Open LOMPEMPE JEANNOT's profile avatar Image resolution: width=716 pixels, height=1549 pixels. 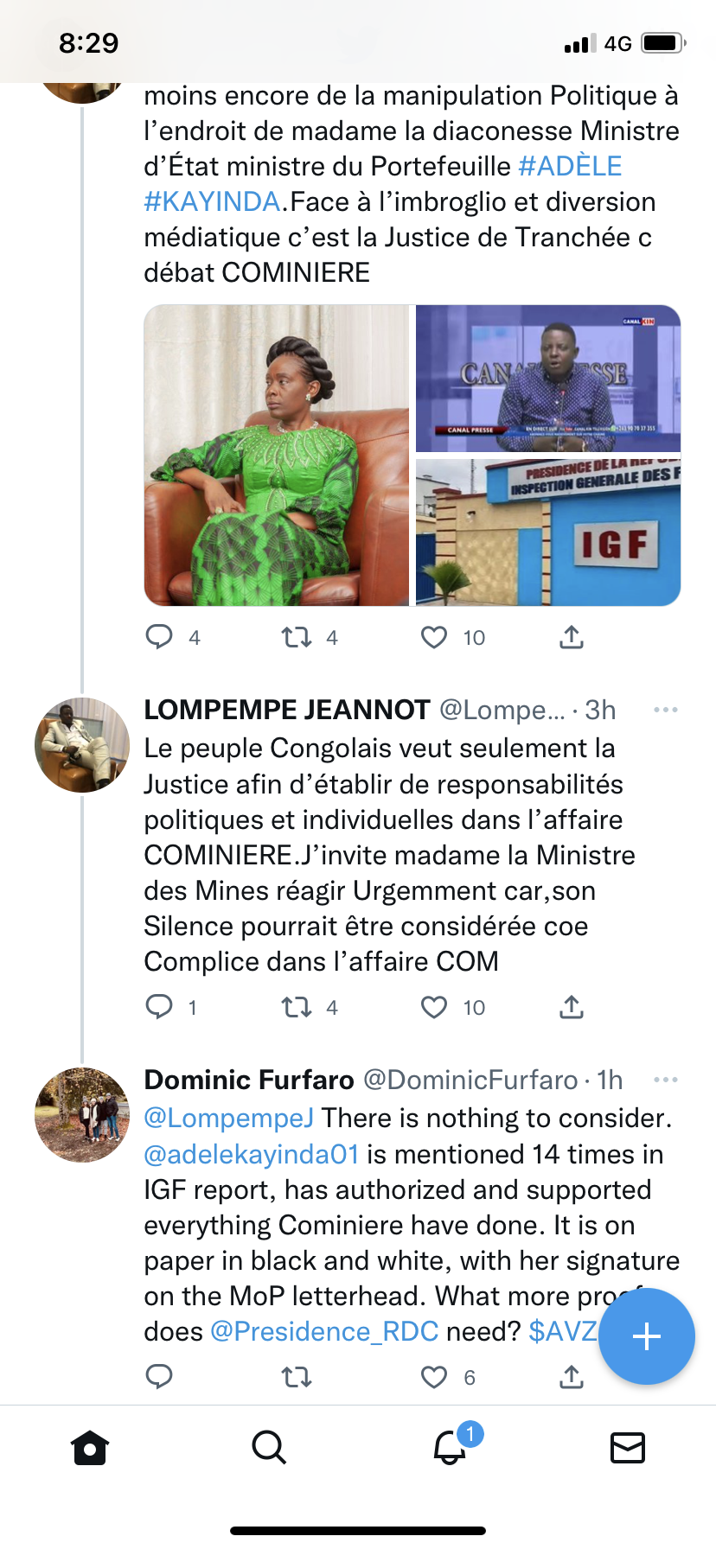(x=82, y=745)
